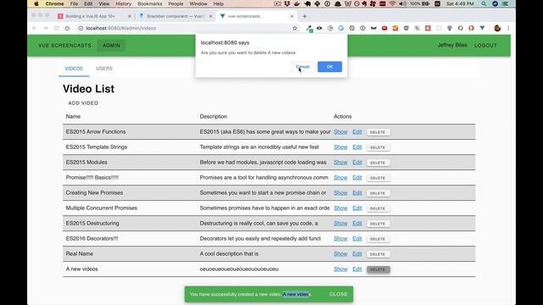The image size is (543, 305).
Task: Reload the page with refresh icon
Action: pos(57,28)
